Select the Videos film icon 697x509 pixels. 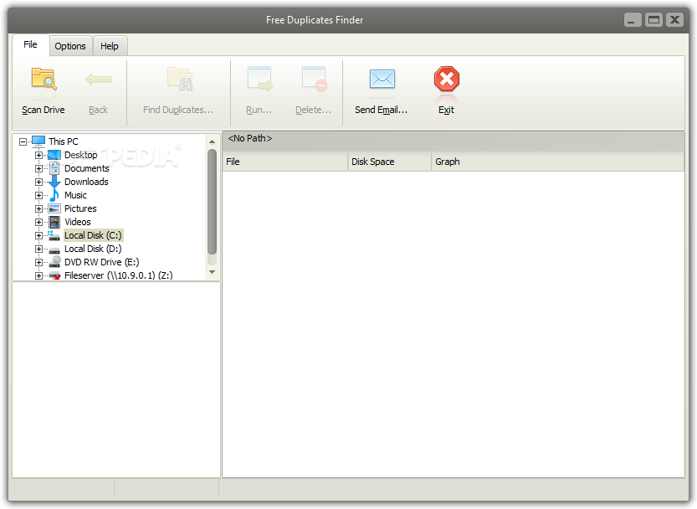point(54,222)
